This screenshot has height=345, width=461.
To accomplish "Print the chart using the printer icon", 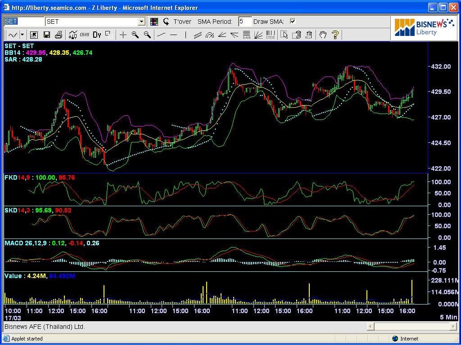I will 59,35.
